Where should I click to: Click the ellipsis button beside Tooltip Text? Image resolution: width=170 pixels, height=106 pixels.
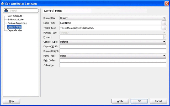pyautogui.click(x=164, y=28)
